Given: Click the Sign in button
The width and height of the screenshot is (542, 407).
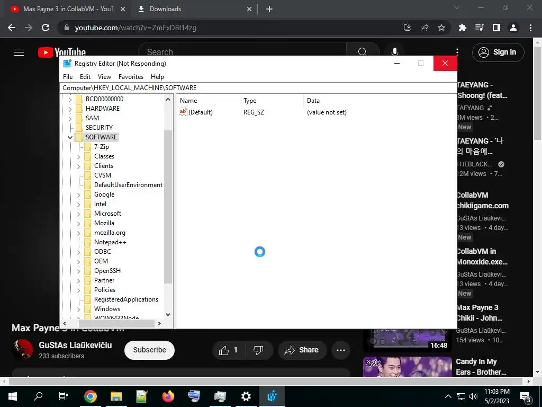Looking at the screenshot, I should pyautogui.click(x=498, y=52).
